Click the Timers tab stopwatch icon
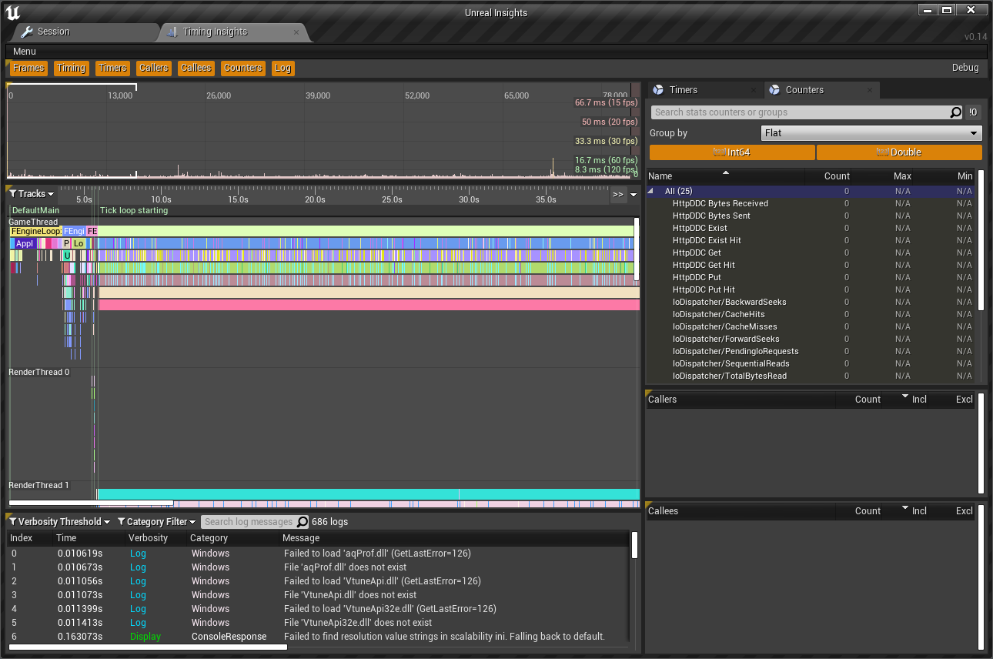This screenshot has width=993, height=659. pyautogui.click(x=658, y=90)
